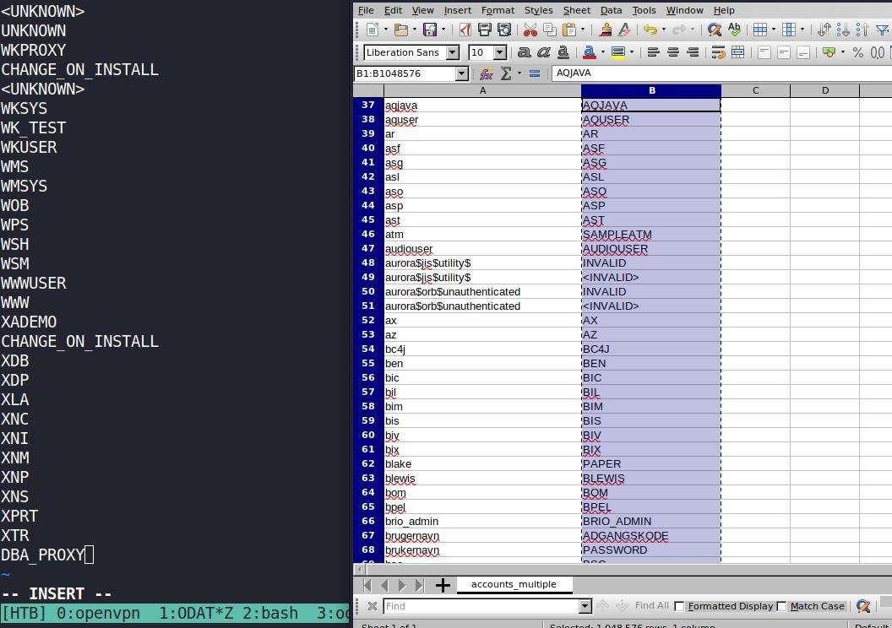Click Sort Ascending icon
892x628 pixels.
pos(843,30)
